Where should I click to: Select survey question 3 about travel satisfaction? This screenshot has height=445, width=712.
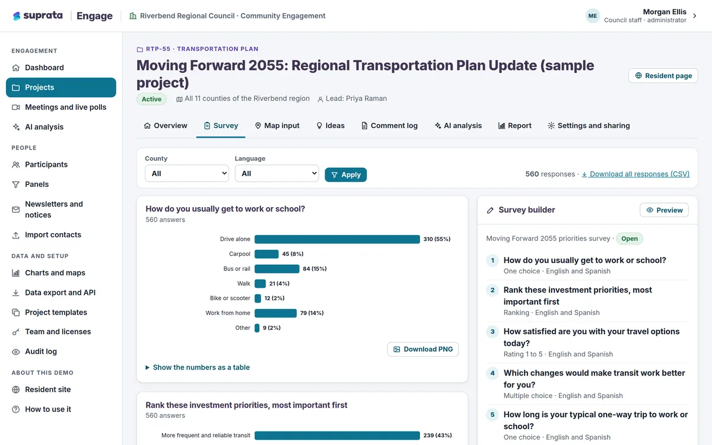[x=587, y=342]
